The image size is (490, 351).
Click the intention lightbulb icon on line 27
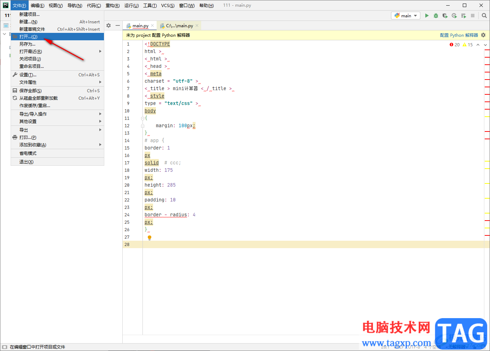pos(150,238)
